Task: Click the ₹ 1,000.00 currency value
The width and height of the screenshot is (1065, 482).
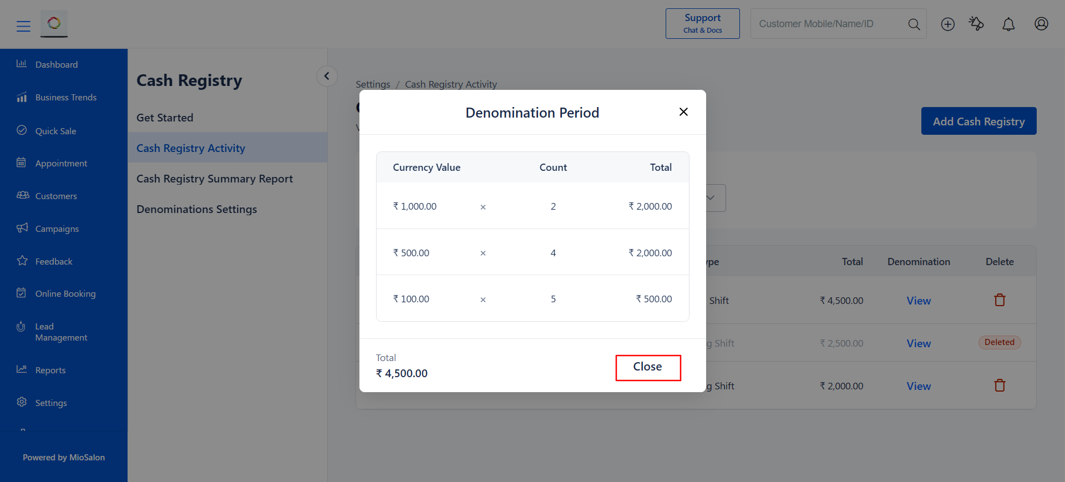Action: point(414,206)
